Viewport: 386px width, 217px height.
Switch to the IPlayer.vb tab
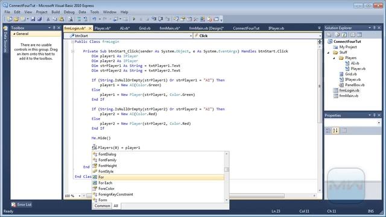point(276,28)
